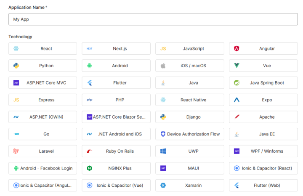Select the red Angular shield icon
303x196 pixels.
[x=237, y=48]
